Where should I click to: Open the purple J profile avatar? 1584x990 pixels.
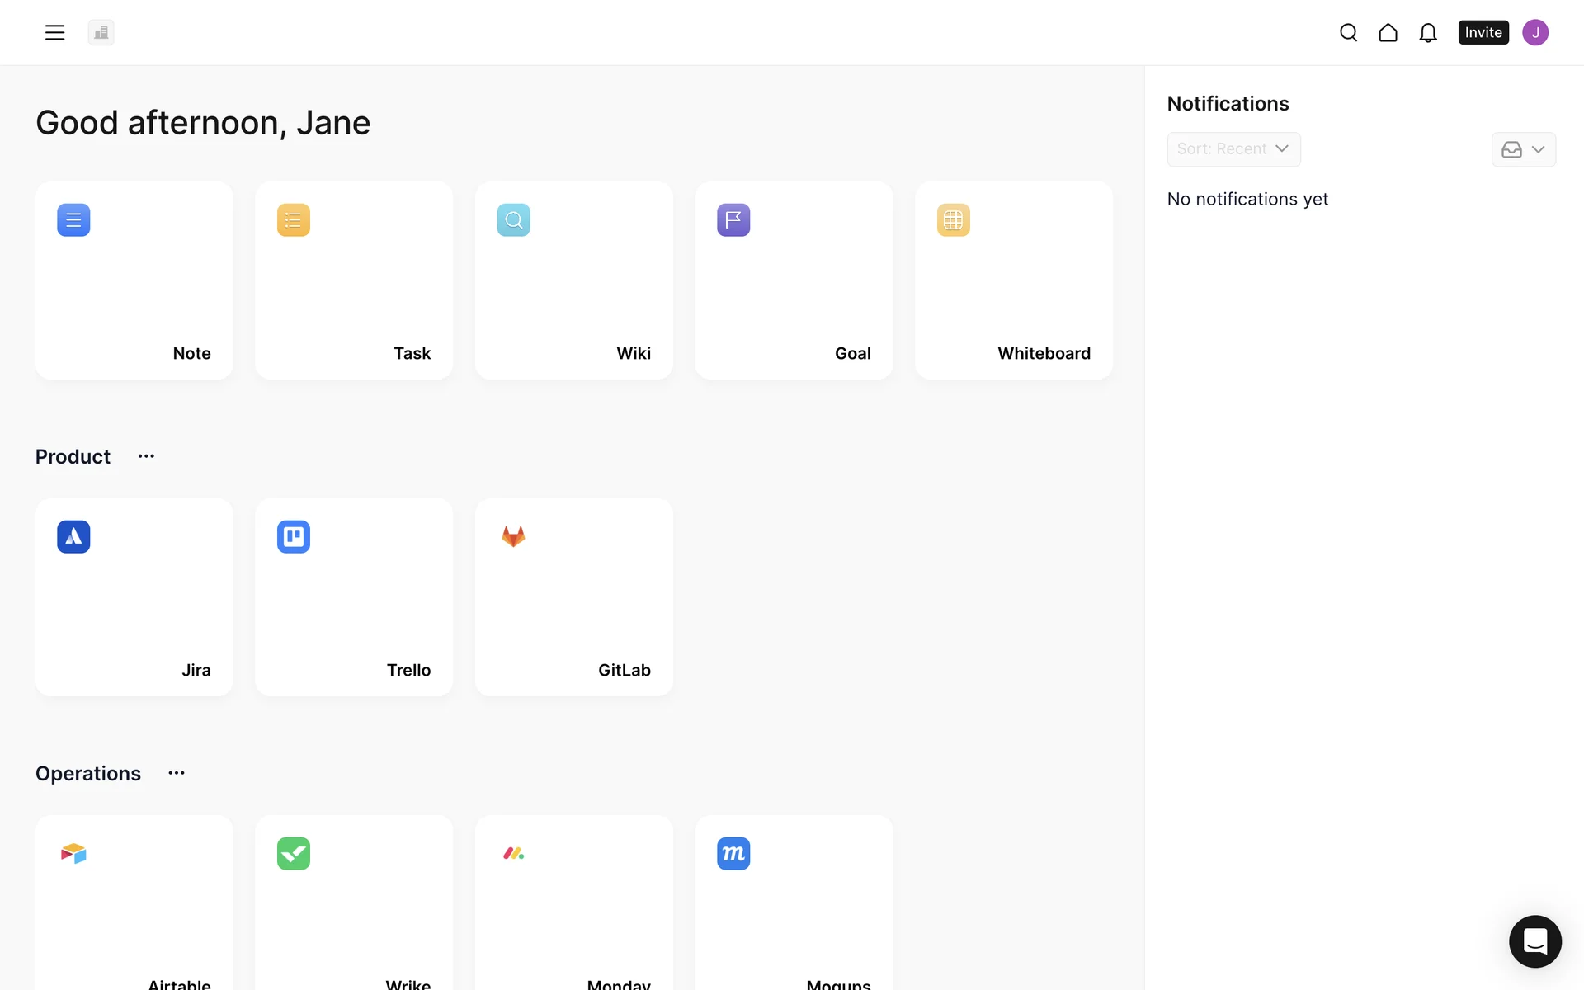(x=1534, y=32)
